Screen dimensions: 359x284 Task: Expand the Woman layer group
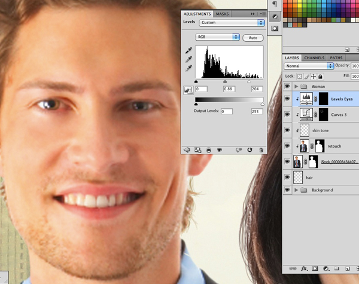(296, 87)
